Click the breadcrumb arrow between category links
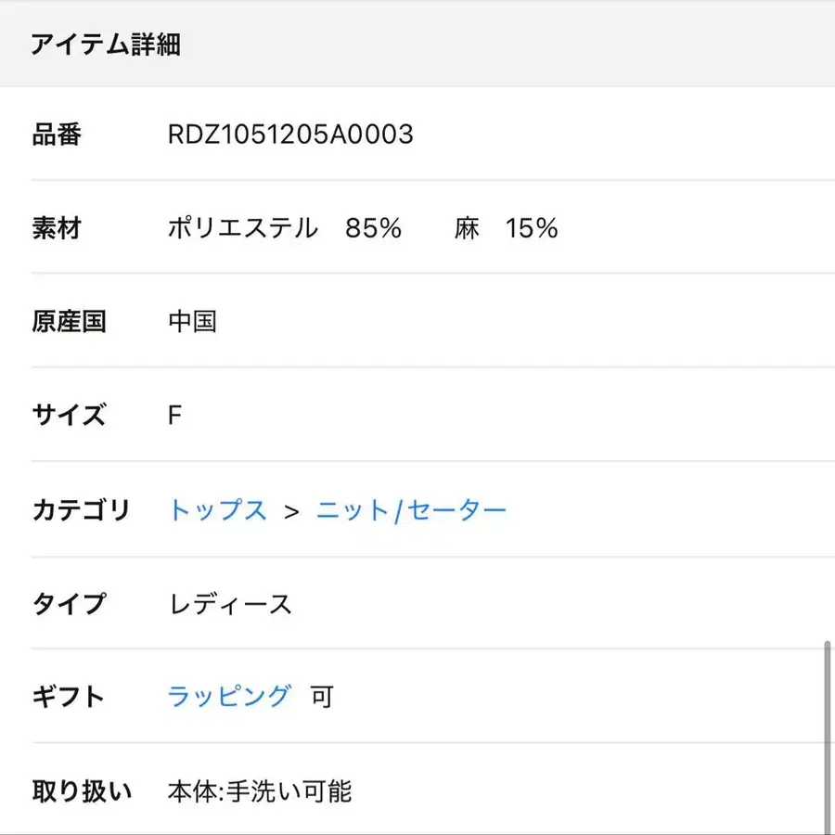835x835 pixels. (x=292, y=511)
